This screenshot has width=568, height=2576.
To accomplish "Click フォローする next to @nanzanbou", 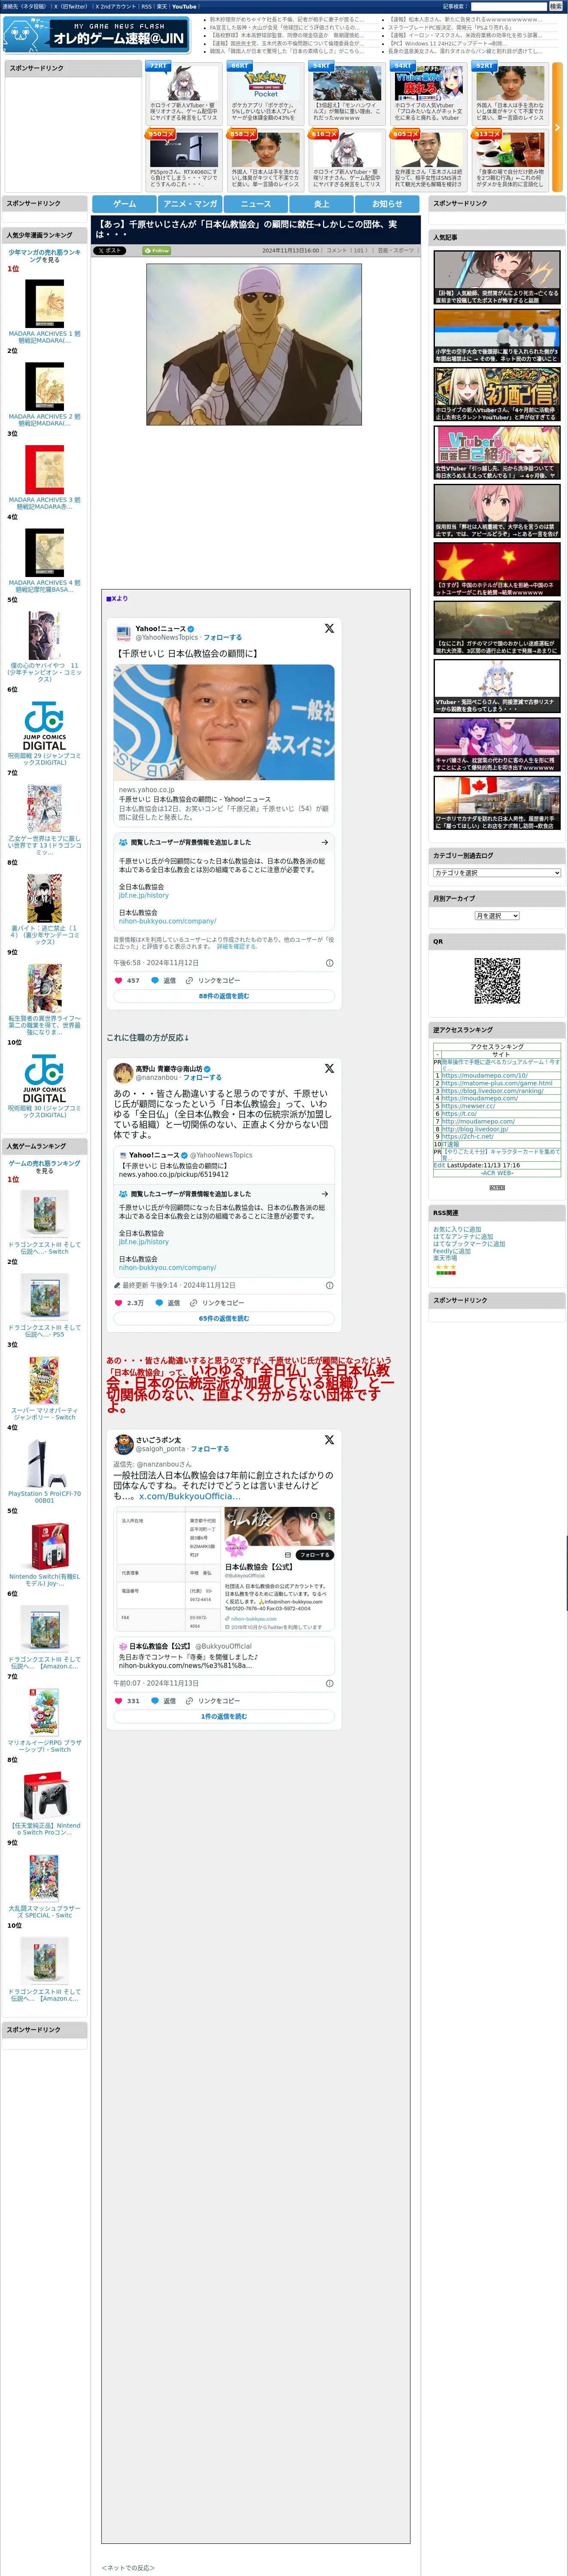I will tap(203, 1077).
